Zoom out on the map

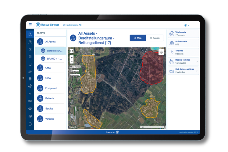[x=72, y=61]
